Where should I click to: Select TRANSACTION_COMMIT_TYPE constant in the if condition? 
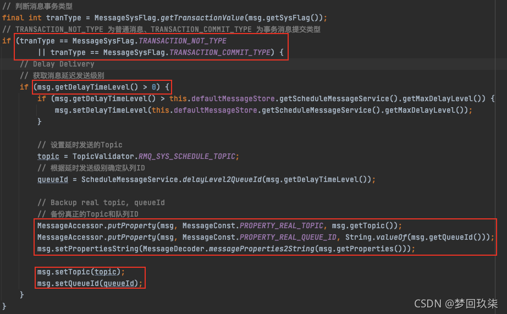click(x=220, y=52)
